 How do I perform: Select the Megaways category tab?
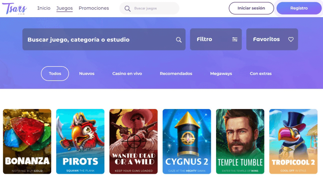[221, 74]
